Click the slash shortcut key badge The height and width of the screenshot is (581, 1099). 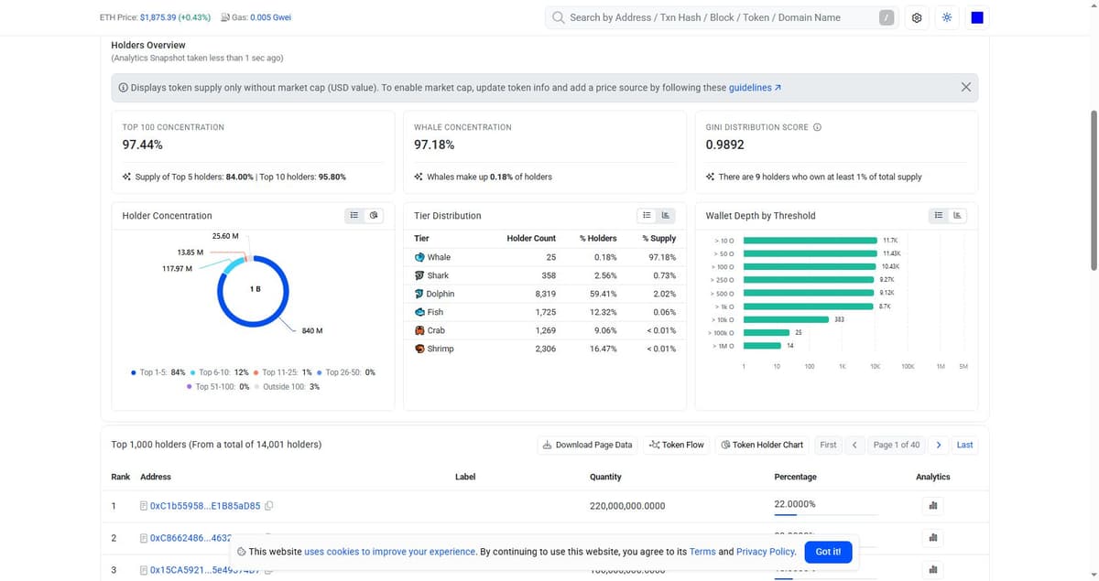(x=886, y=17)
